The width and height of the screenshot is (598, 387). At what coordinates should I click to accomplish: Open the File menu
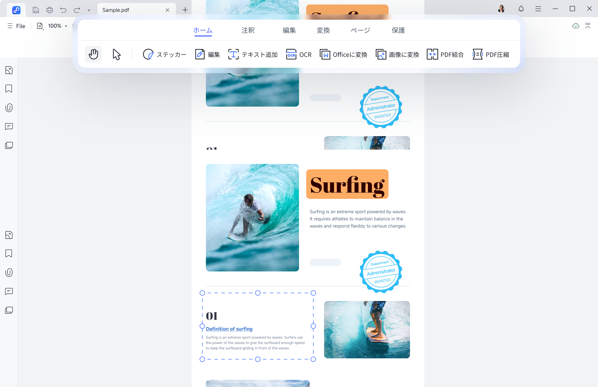tap(16, 26)
